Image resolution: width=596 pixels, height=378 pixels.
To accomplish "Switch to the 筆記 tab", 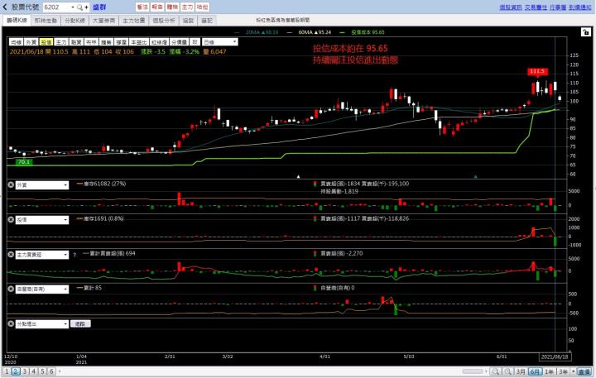I will (x=207, y=21).
